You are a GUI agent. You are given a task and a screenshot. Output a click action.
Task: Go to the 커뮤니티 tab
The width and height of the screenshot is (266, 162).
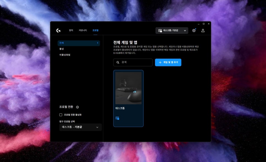click(83, 30)
